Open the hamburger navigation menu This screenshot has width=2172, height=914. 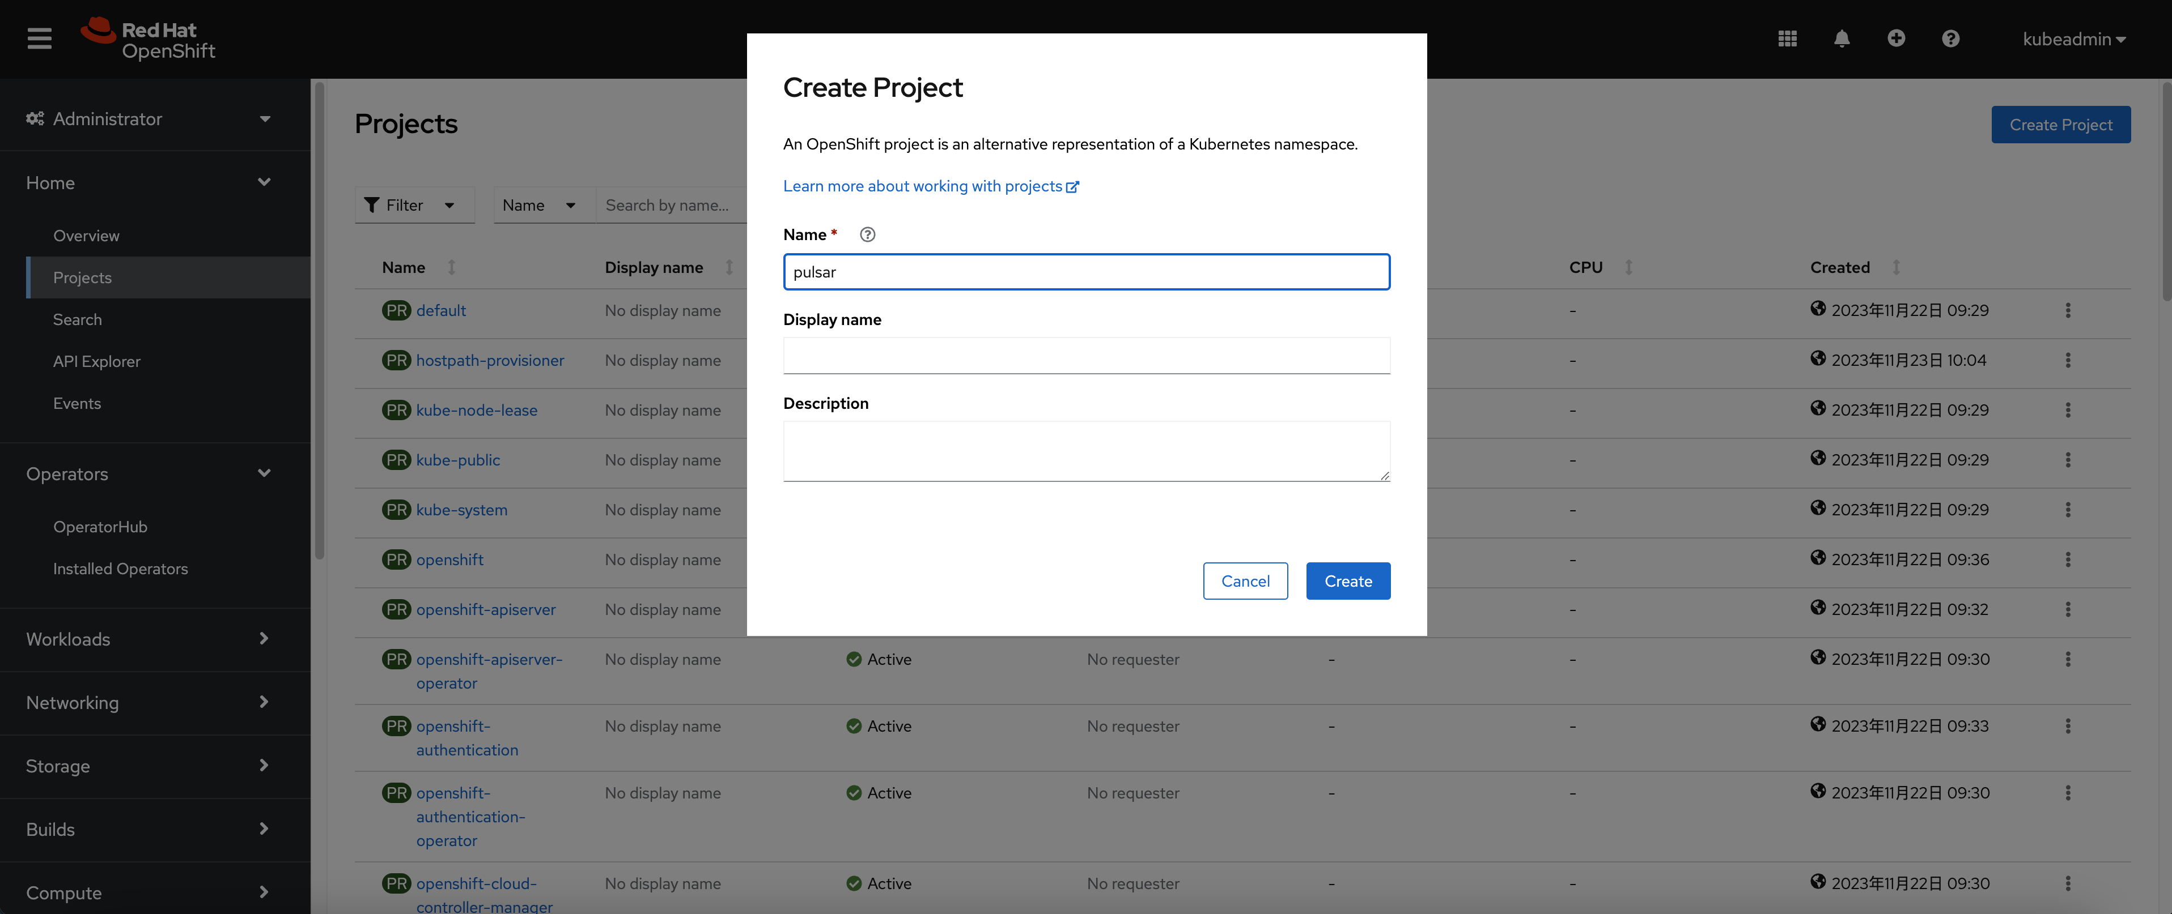tap(39, 38)
